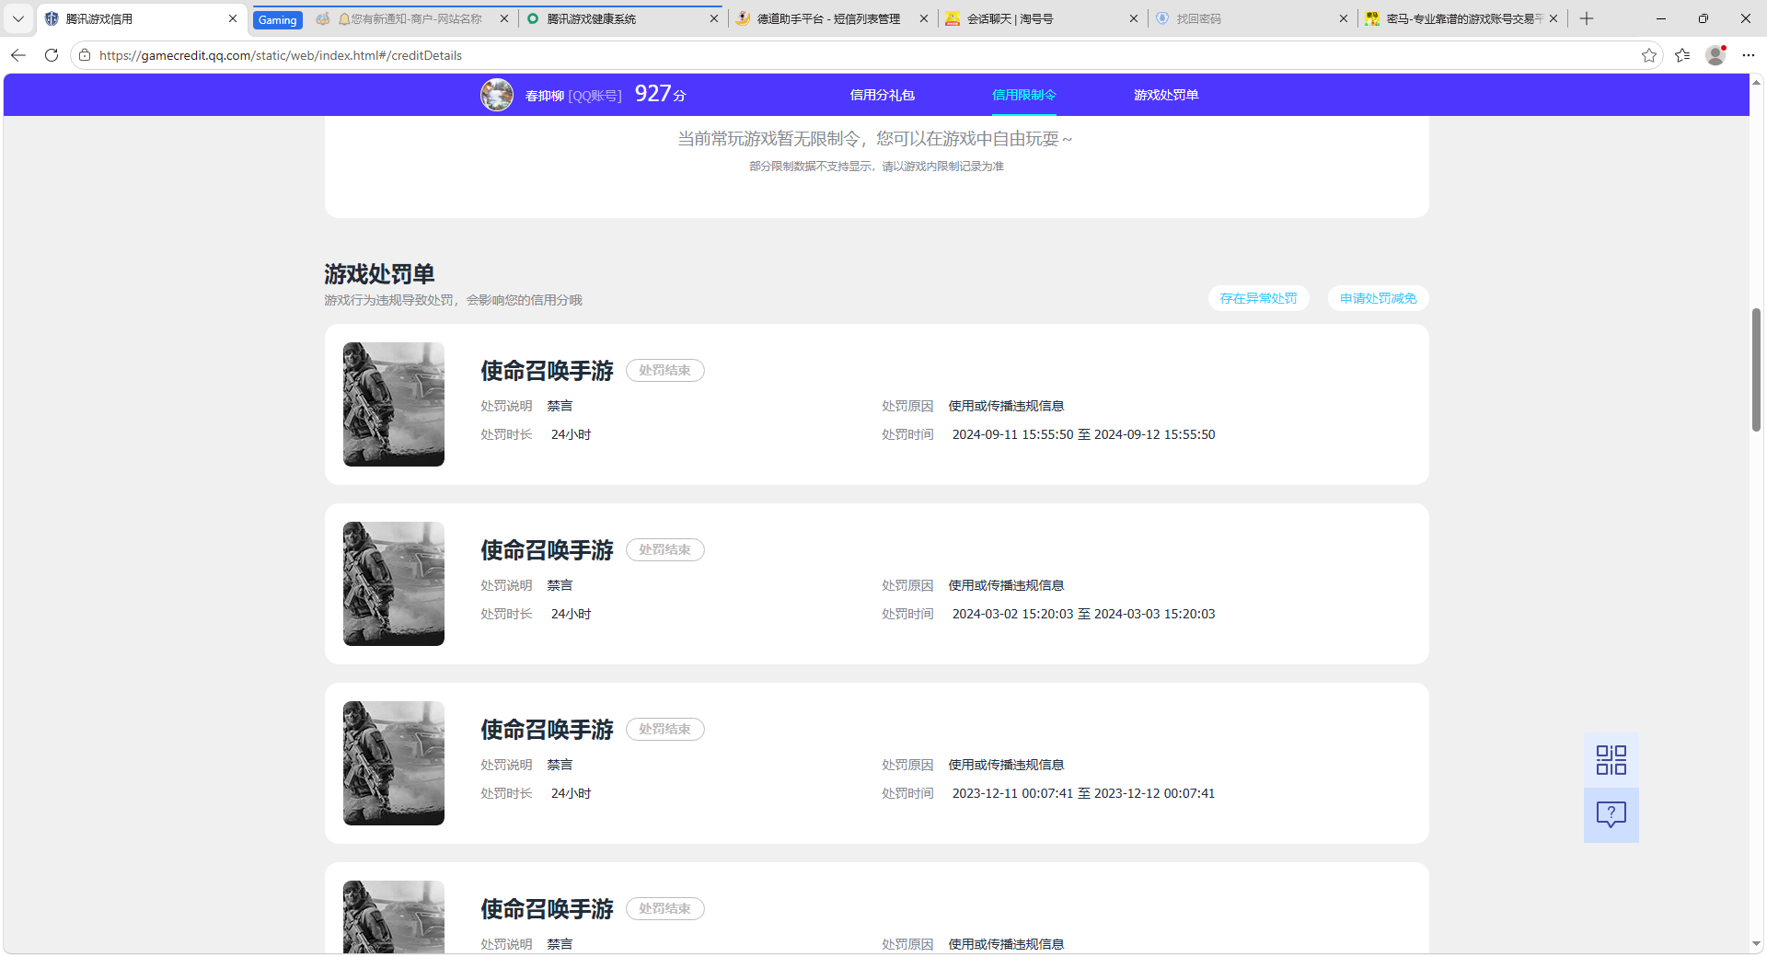Screen dimensions: 1767x957
Task: Click the Gaming tab group label
Action: tap(277, 19)
